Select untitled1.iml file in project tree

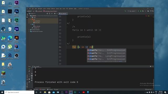(36, 28)
